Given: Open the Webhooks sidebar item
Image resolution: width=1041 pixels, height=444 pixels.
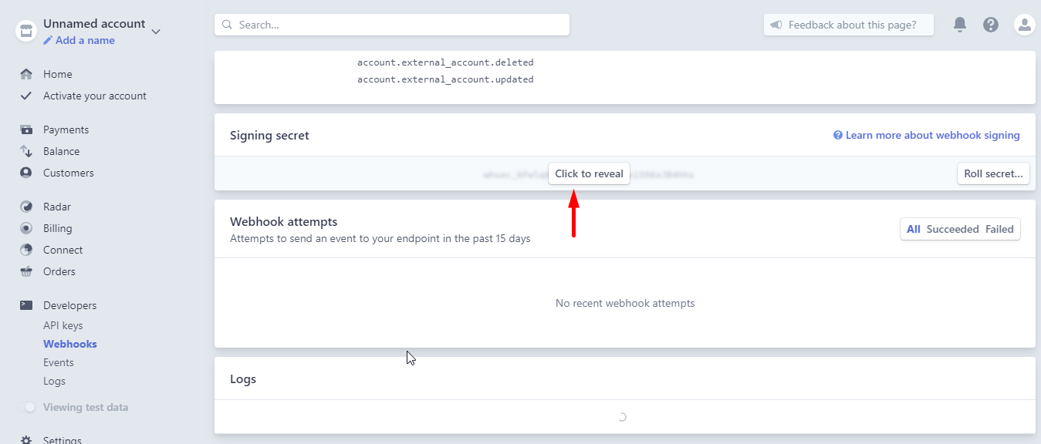Looking at the screenshot, I should pos(70,344).
